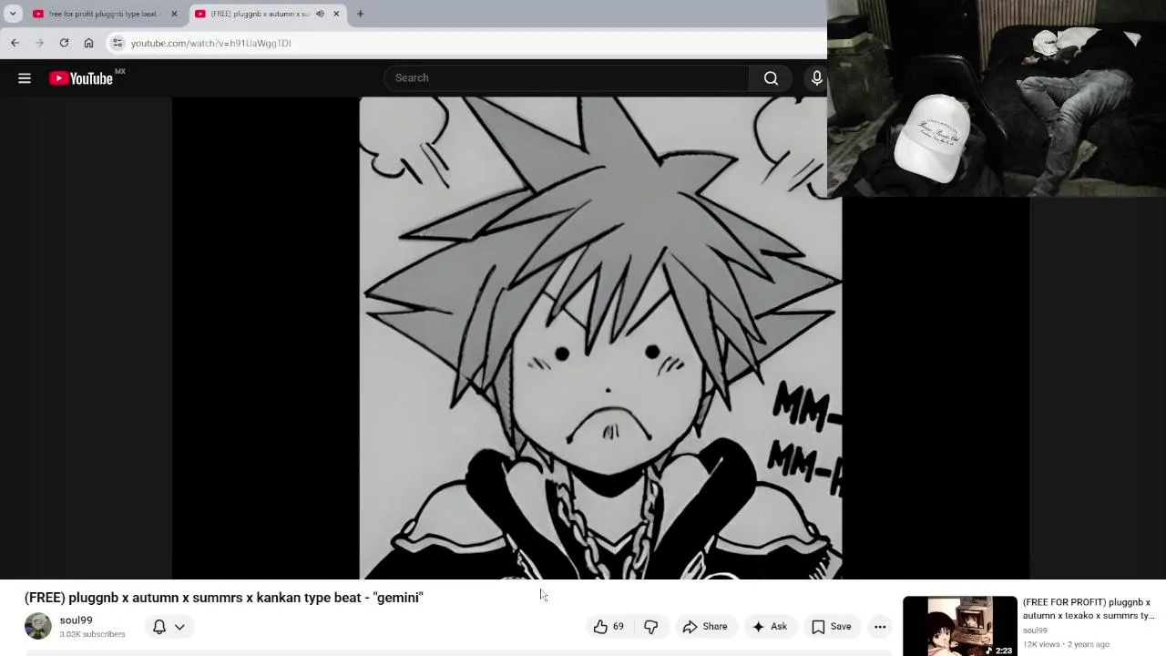Viewport: 1166px width, 656px height.
Task: Open the recommended video thumbnail 2:23
Action: click(959, 626)
